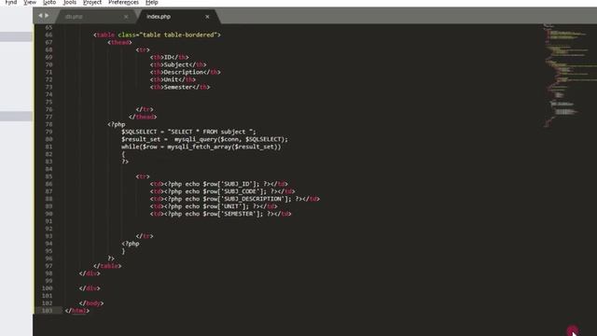The width and height of the screenshot is (597, 336).
Task: Click the while mysqli_fetch_array line
Action: point(201,147)
